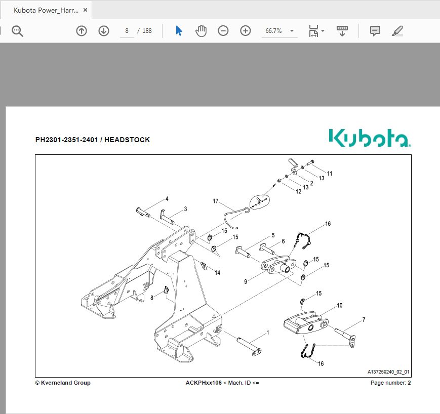Close the Kubota Power_Harr tab
The image size is (440, 414).
(x=84, y=9)
